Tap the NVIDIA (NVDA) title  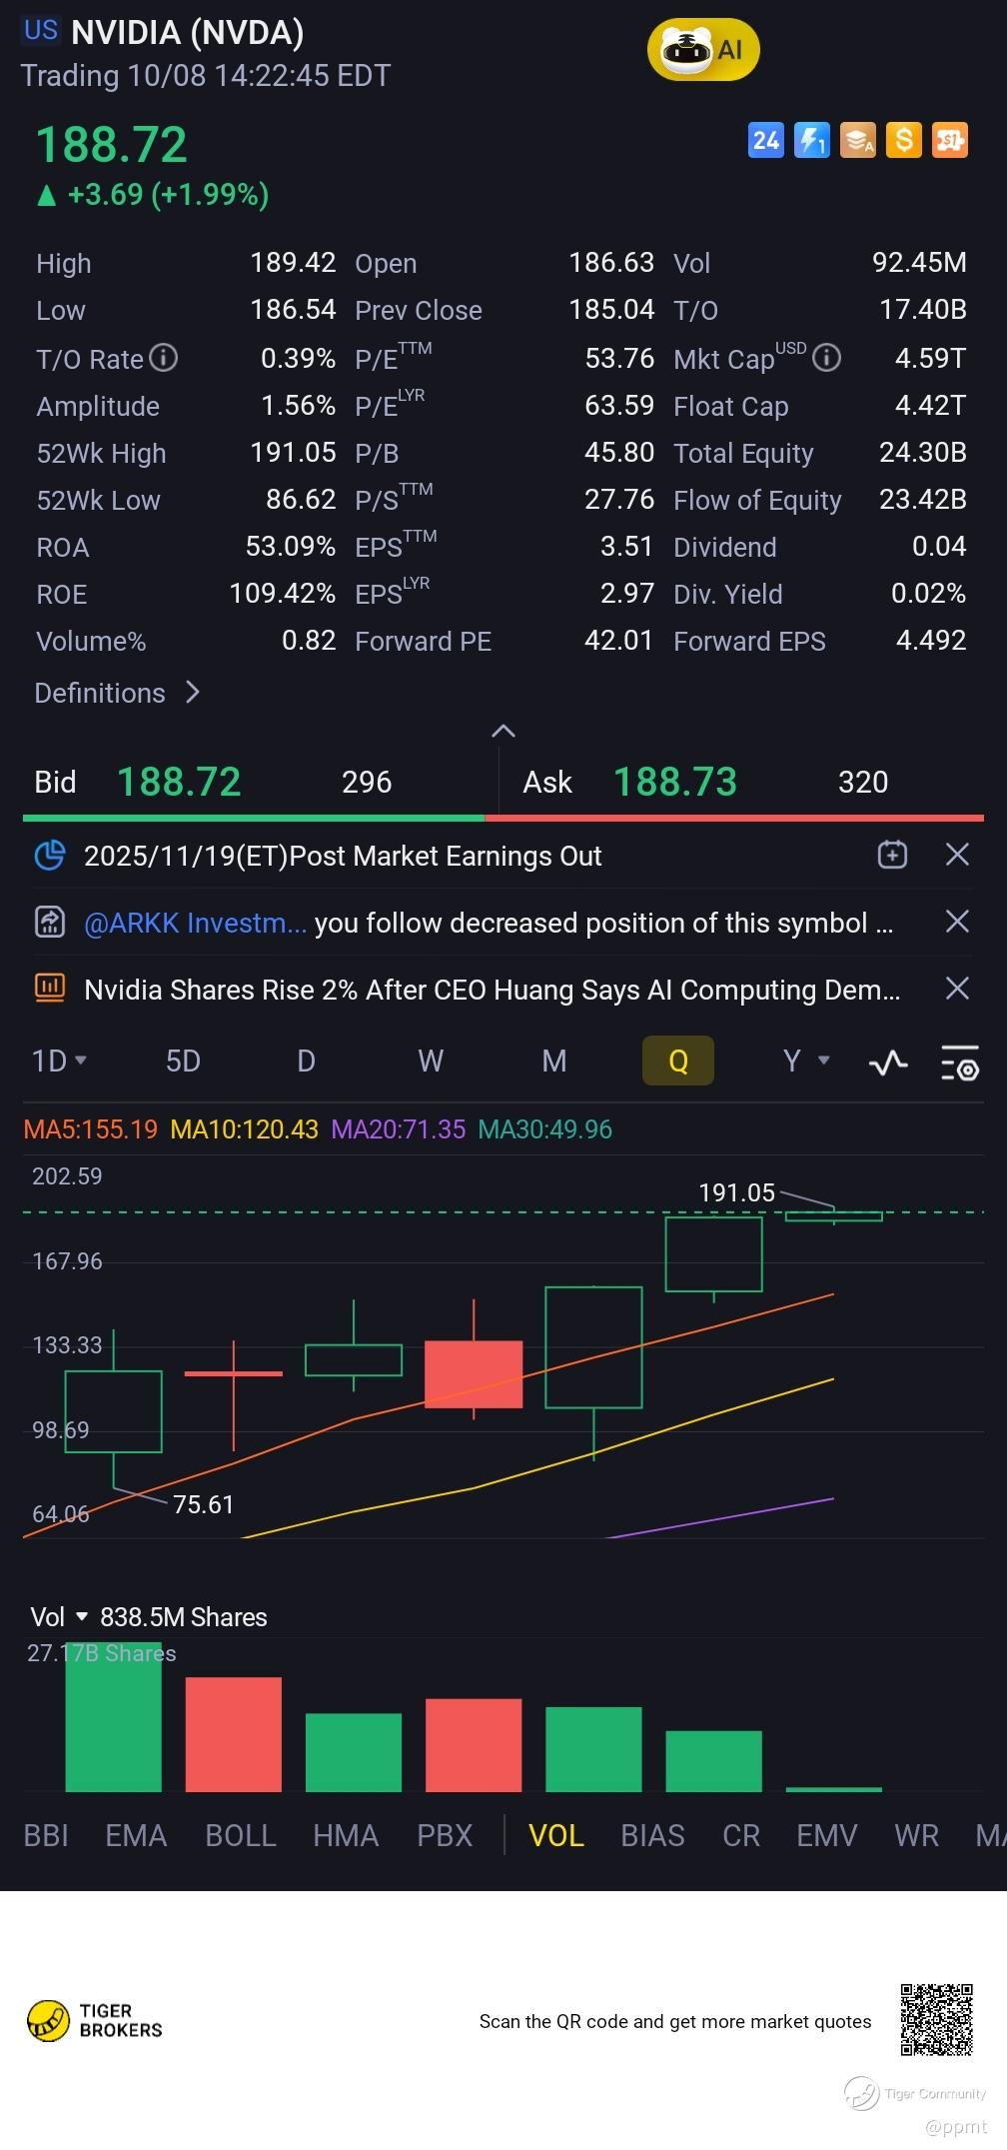(x=188, y=33)
